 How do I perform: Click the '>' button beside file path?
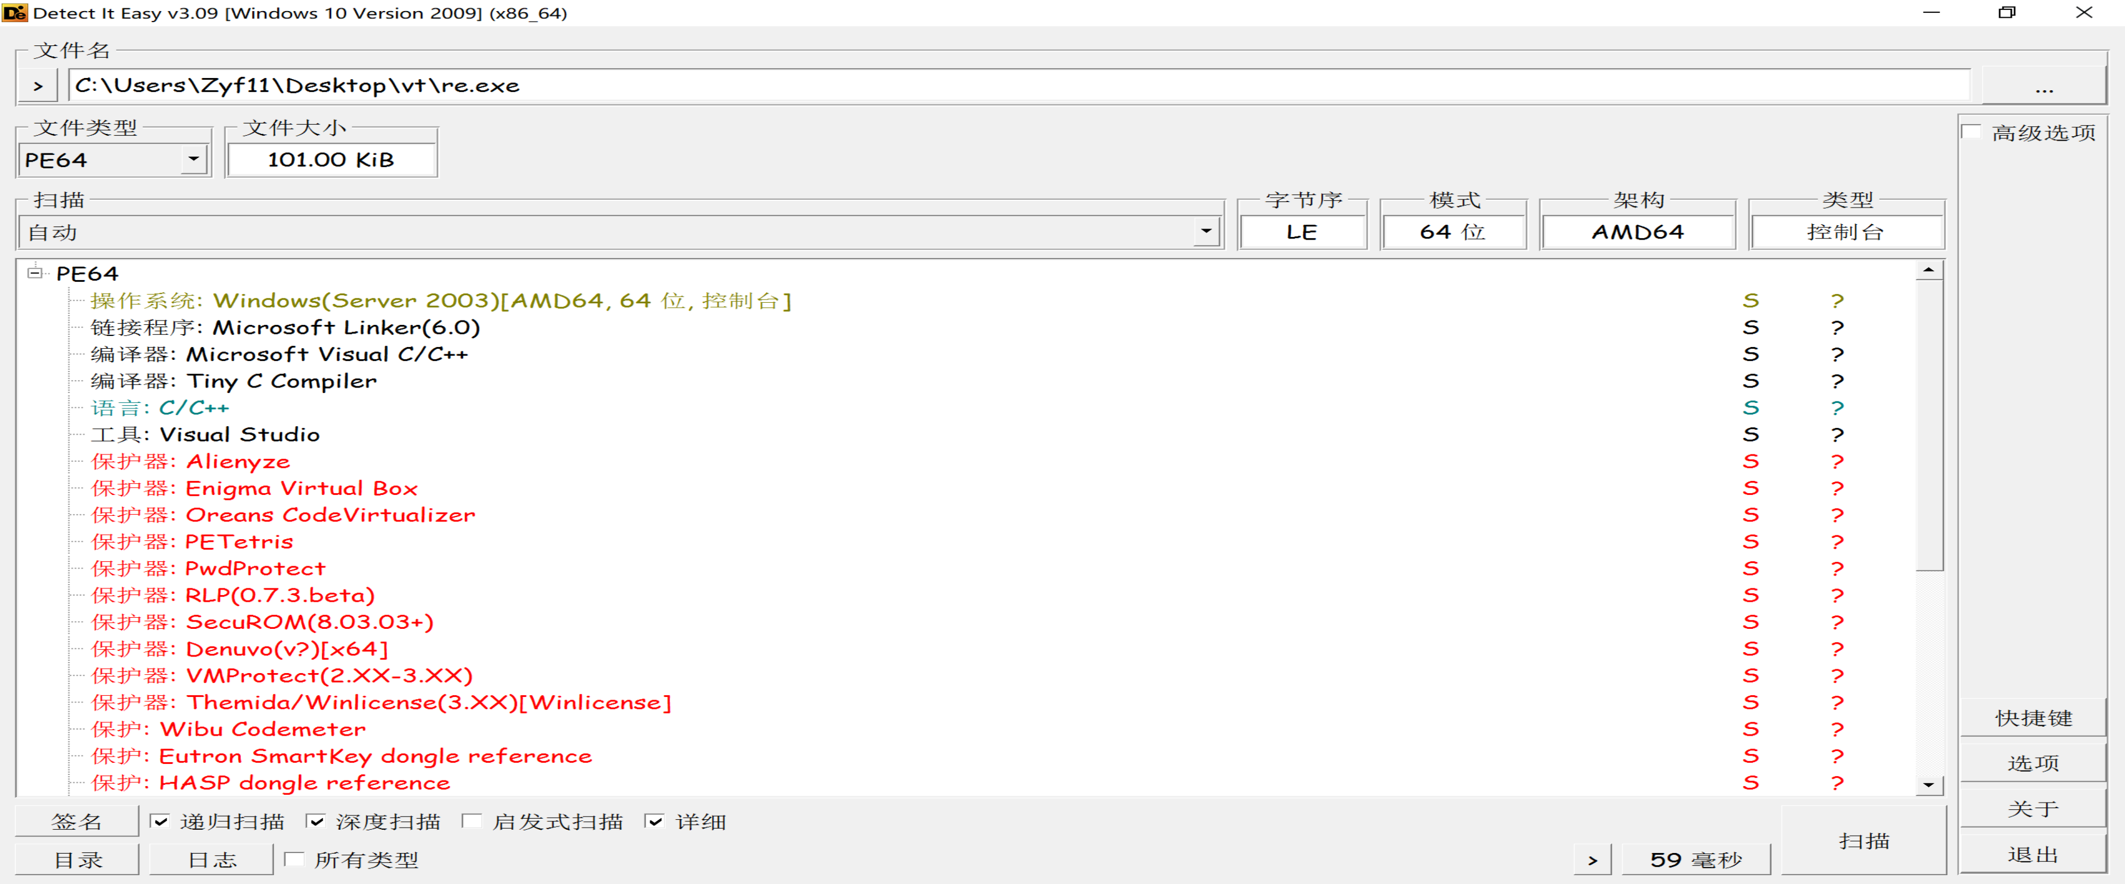(38, 86)
